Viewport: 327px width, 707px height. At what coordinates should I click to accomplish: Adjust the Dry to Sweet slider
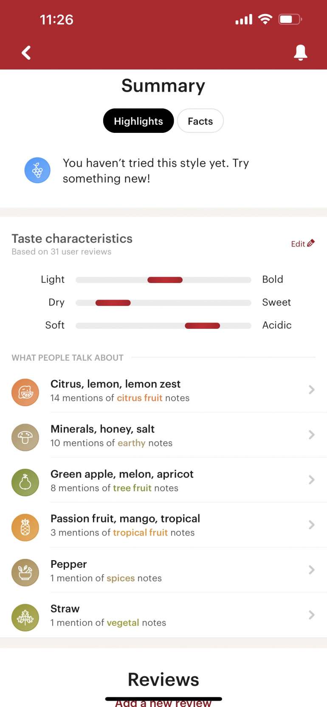(x=113, y=303)
